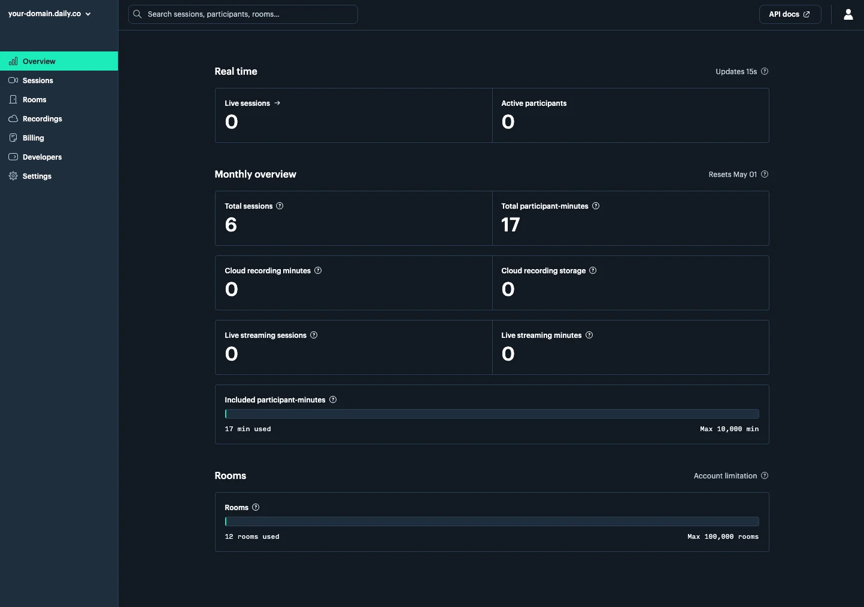Viewport: 864px width, 607px height.
Task: Click the Resets May 01 text
Action: (x=732, y=175)
